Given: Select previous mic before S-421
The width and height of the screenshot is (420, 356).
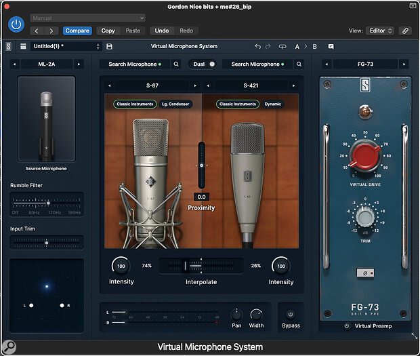Looking at the screenshot, I should click(208, 86).
